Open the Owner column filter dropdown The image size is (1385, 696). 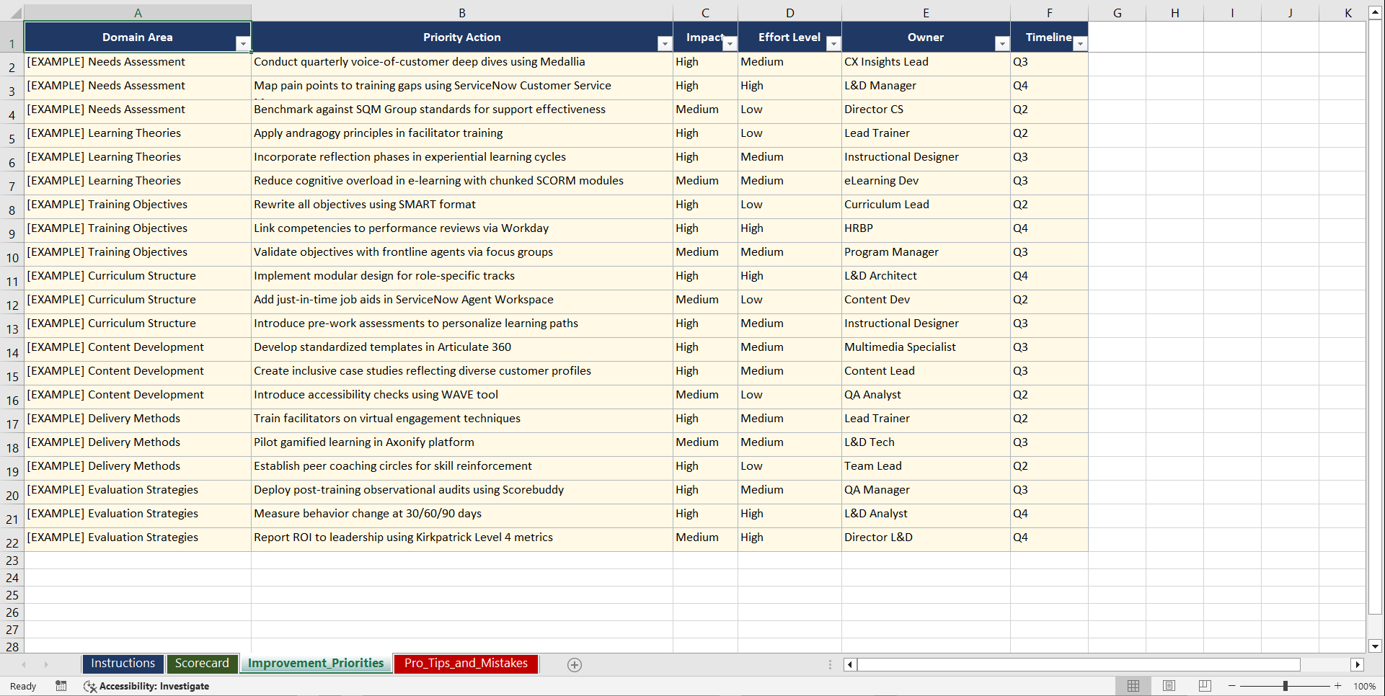[1001, 44]
